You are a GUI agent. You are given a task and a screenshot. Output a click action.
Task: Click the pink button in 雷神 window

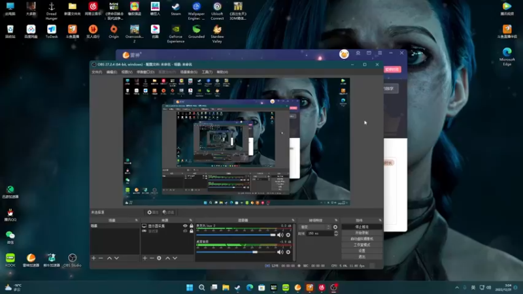(x=392, y=69)
